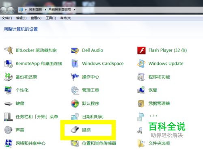Open 文件夹选项 (Folder Options)
The height and width of the screenshot is (151, 203).
[x=153, y=143]
